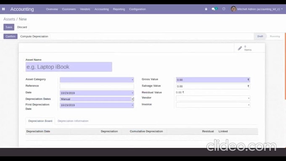
Task: Click the Depreciation column header
Action: click(109, 131)
